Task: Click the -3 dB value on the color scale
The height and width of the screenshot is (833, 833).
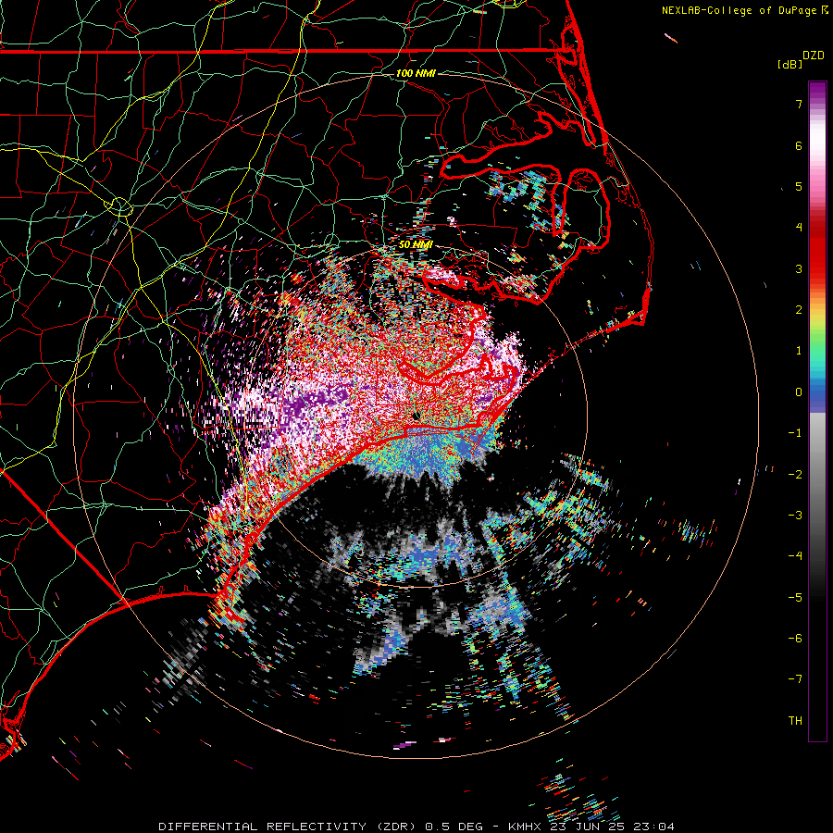Action: (x=795, y=516)
